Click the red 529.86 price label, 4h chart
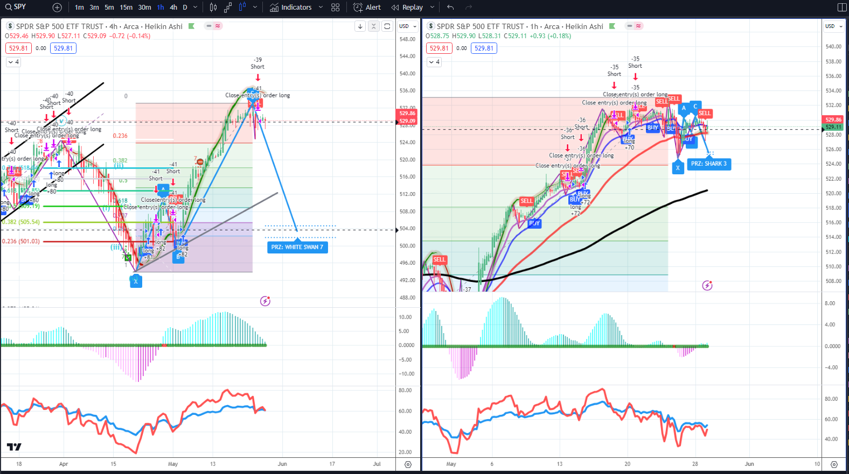 pyautogui.click(x=407, y=114)
